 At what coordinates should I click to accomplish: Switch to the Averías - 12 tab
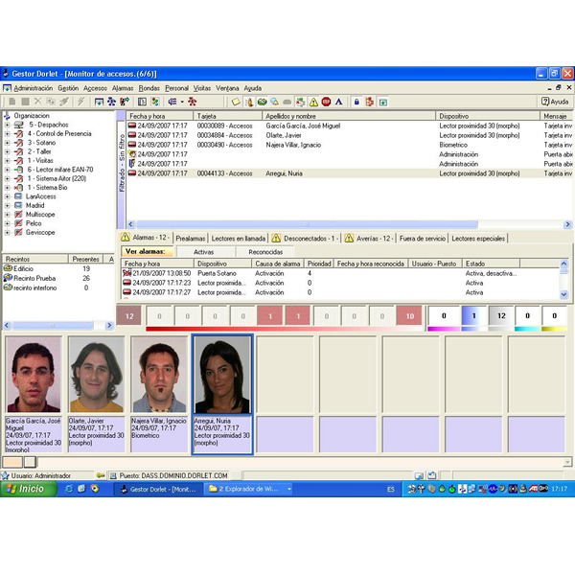click(369, 239)
